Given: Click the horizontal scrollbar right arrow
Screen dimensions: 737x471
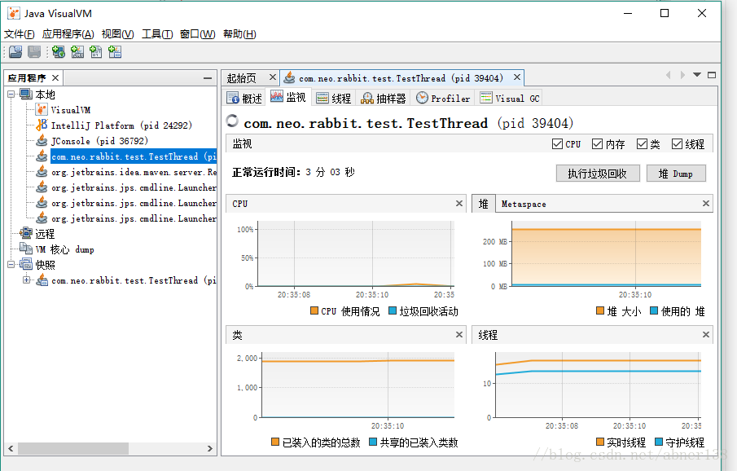Looking at the screenshot, I should tap(209, 448).
